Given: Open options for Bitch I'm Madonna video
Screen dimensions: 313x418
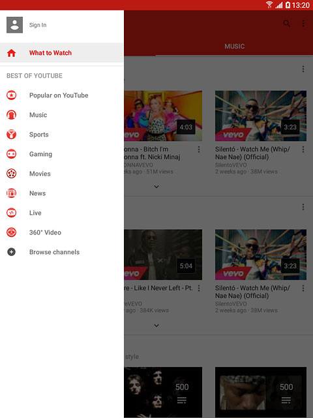Looking at the screenshot, I should pos(199,150).
